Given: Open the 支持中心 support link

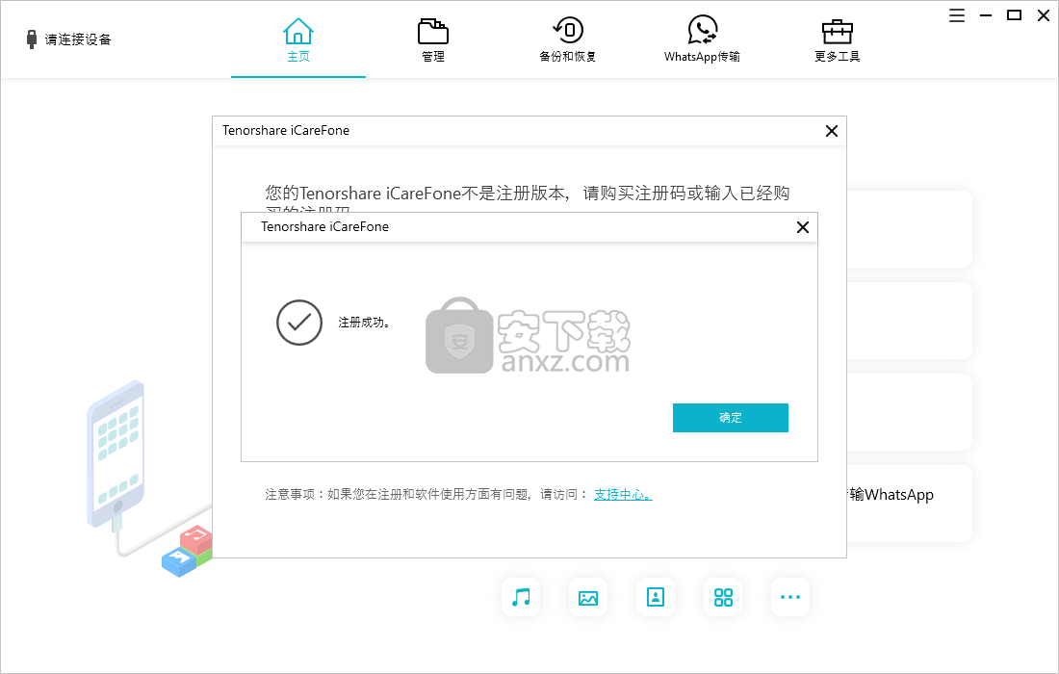Looking at the screenshot, I should 623,494.
